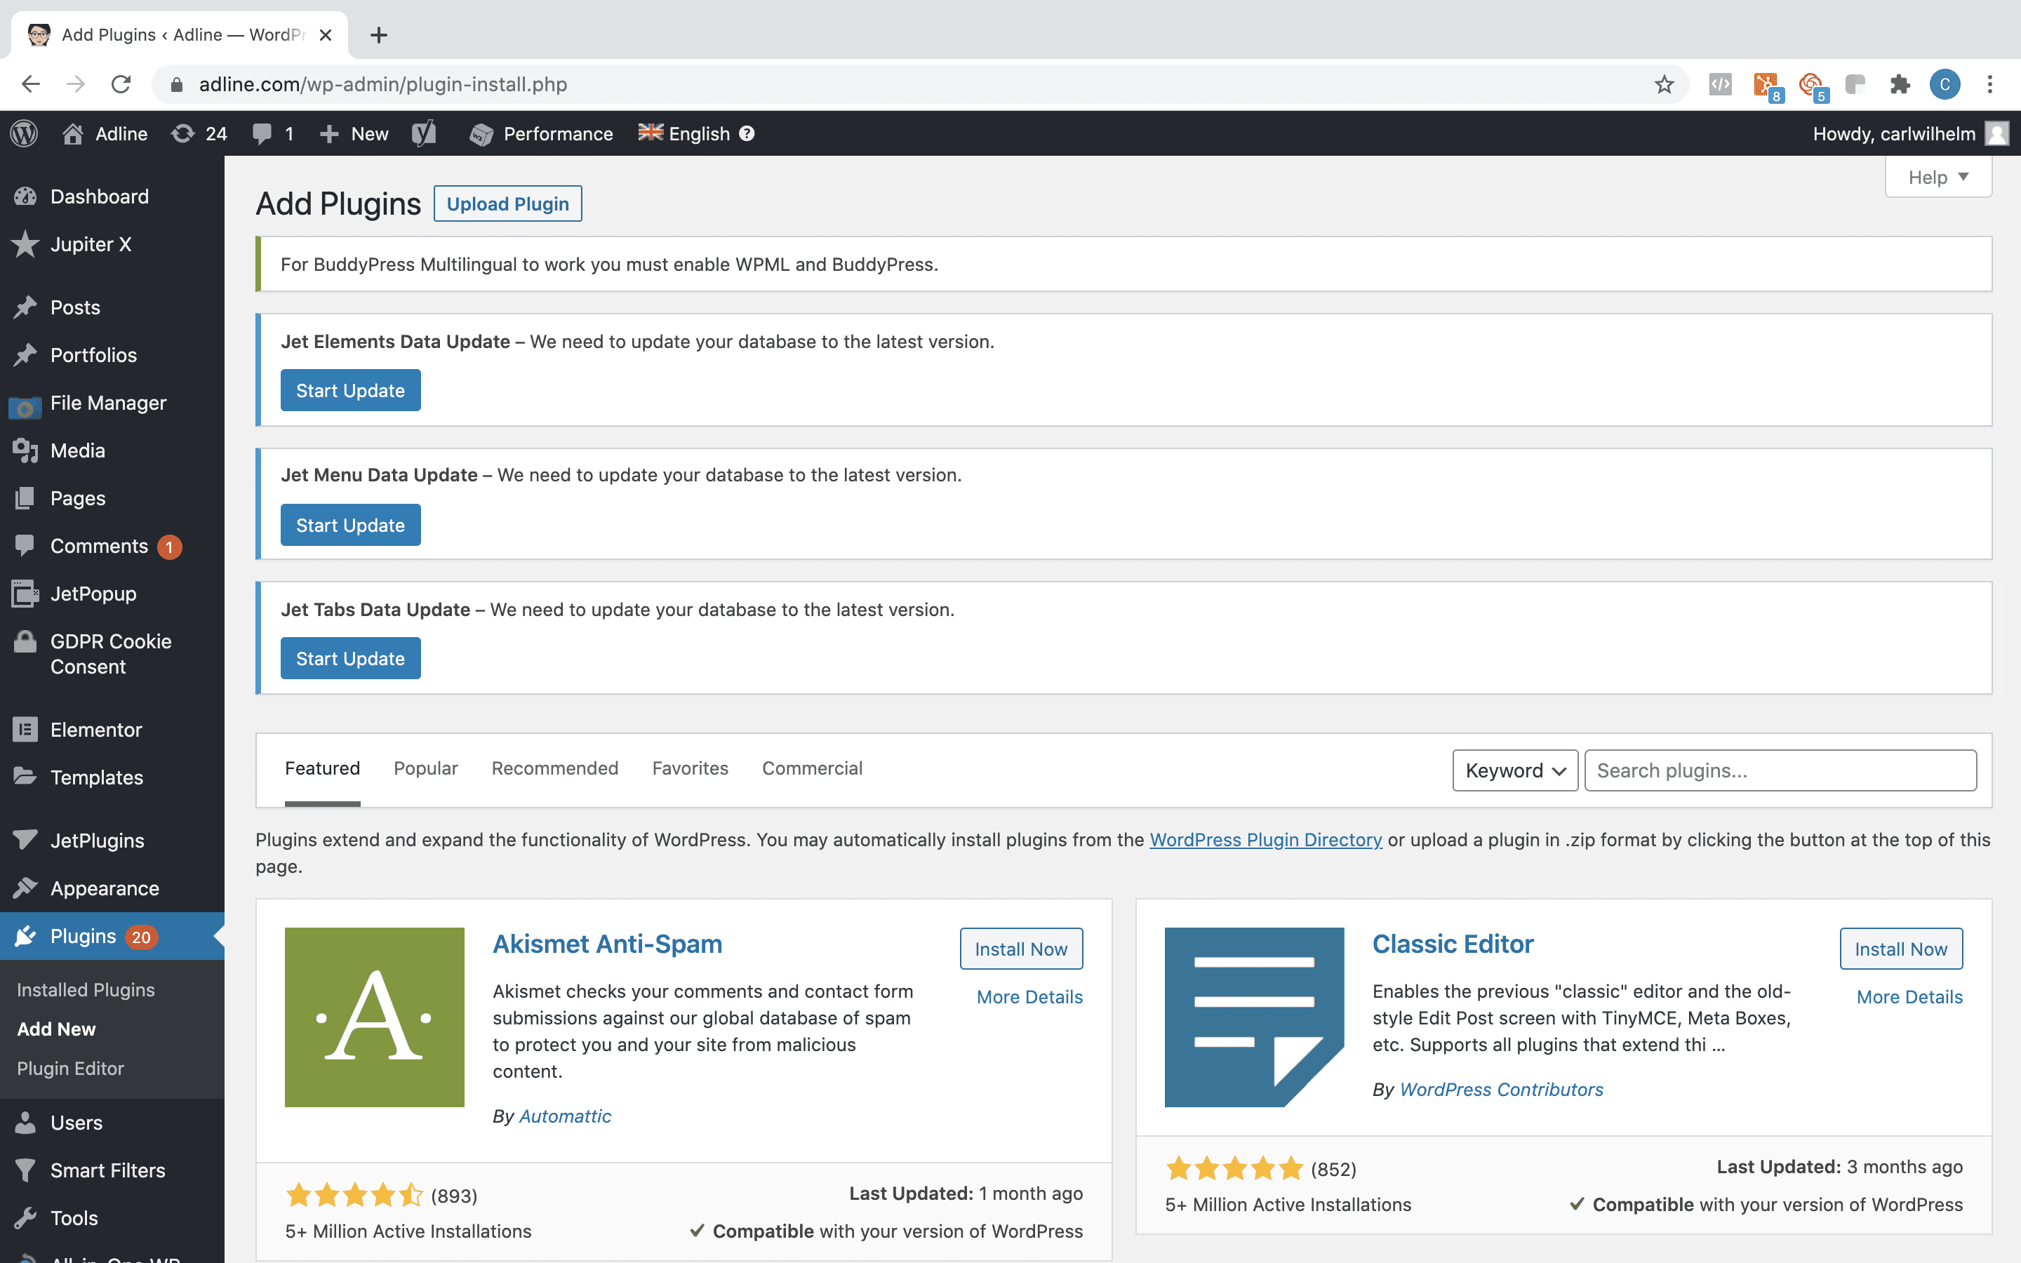Open JetPopup in sidebar
Screen dimensions: 2021x1263
tap(112, 594)
